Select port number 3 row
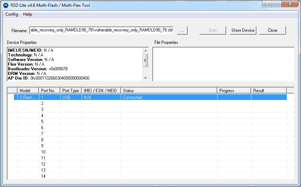Screen dimensions: 301x187 pos(150,110)
